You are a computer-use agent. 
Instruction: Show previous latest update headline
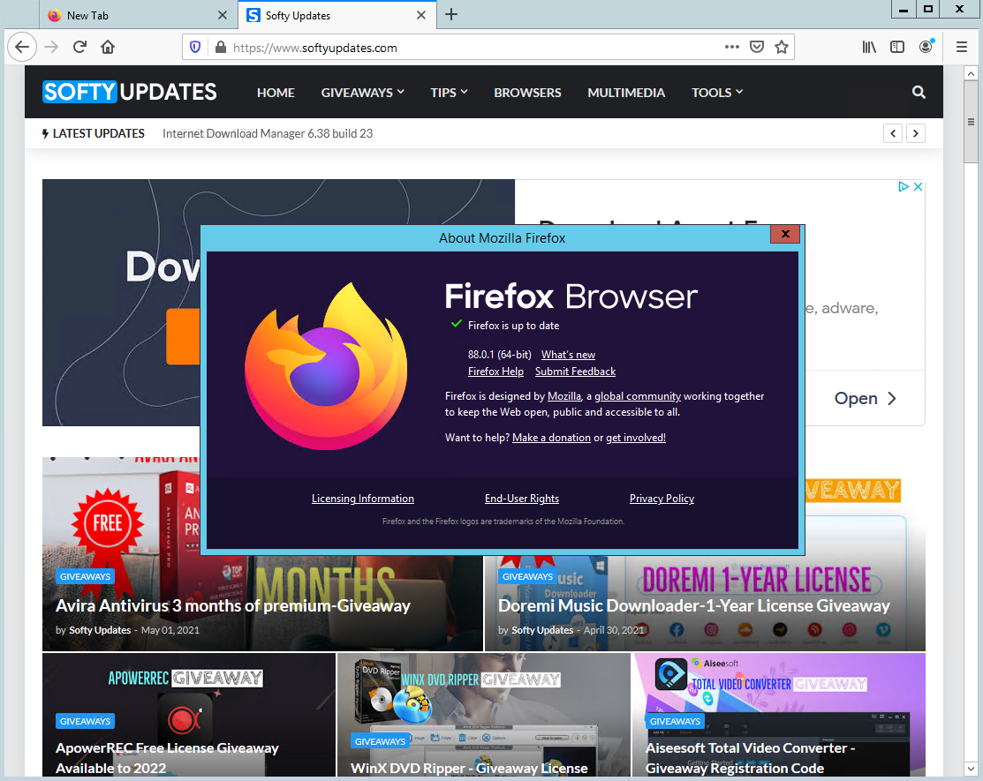point(893,133)
